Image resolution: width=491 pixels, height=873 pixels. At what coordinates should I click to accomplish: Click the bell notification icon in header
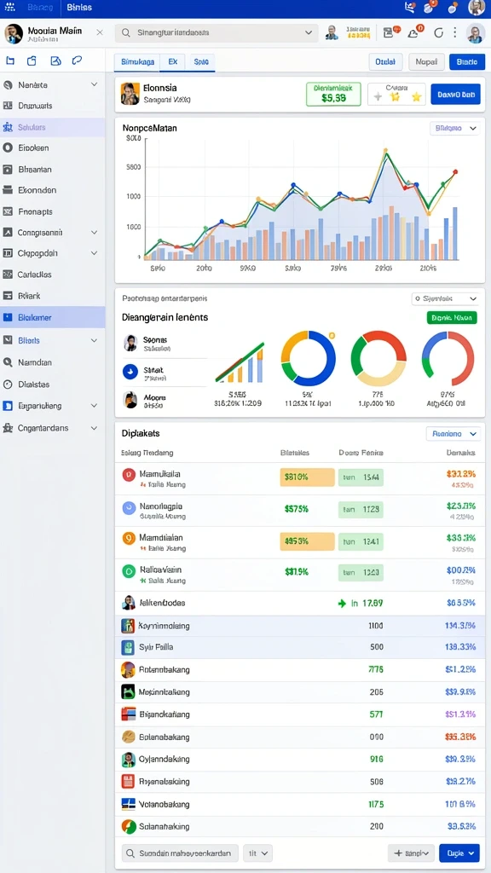coord(413,32)
